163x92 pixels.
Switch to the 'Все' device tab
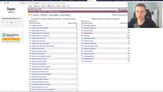click(30, 15)
